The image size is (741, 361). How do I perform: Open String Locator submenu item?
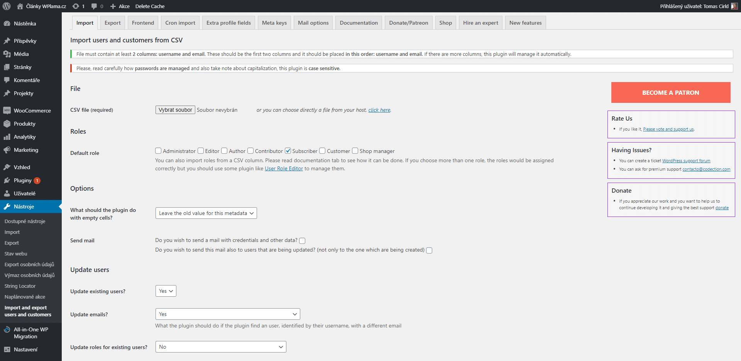pyautogui.click(x=20, y=286)
